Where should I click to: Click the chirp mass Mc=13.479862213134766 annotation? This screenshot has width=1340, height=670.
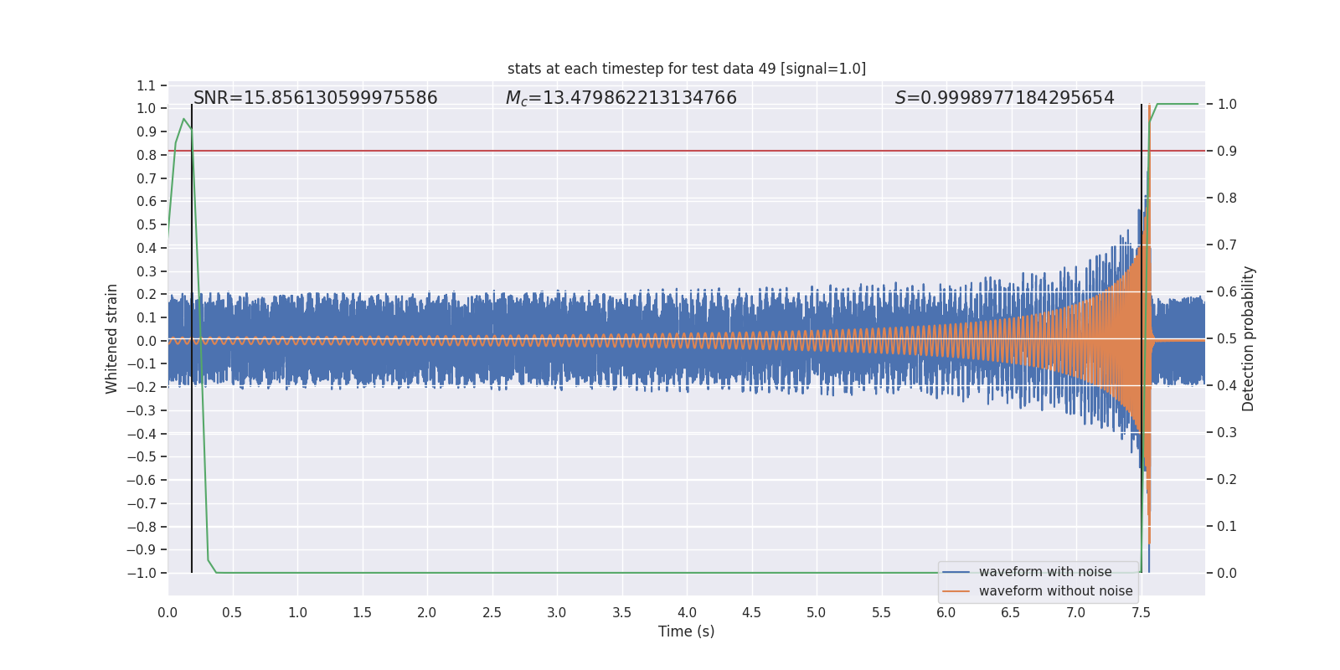coord(621,98)
